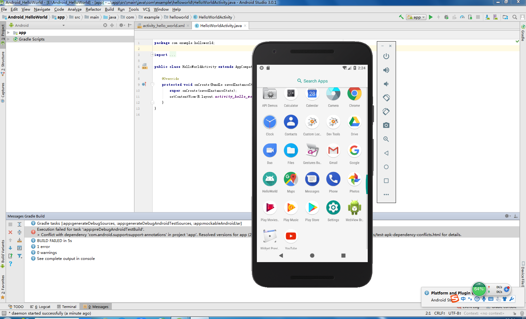This screenshot has width=526, height=319.
Task: Open the Project panel settings gear
Action: pos(122,25)
